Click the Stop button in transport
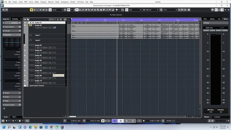The image size is (231, 130). coord(121,121)
